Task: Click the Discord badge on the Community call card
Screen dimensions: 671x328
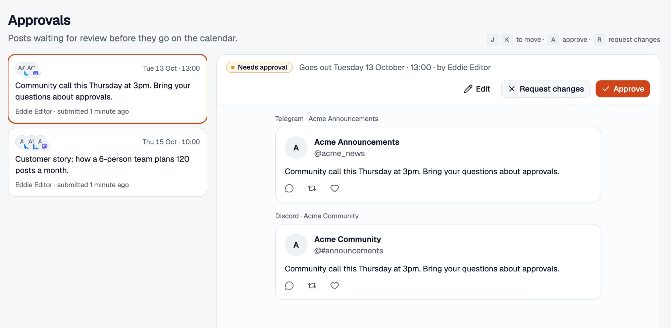Action: (x=36, y=73)
